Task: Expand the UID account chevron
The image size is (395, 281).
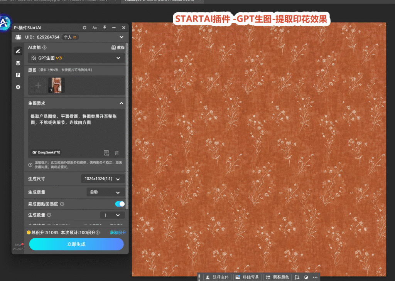Action: tap(122, 37)
